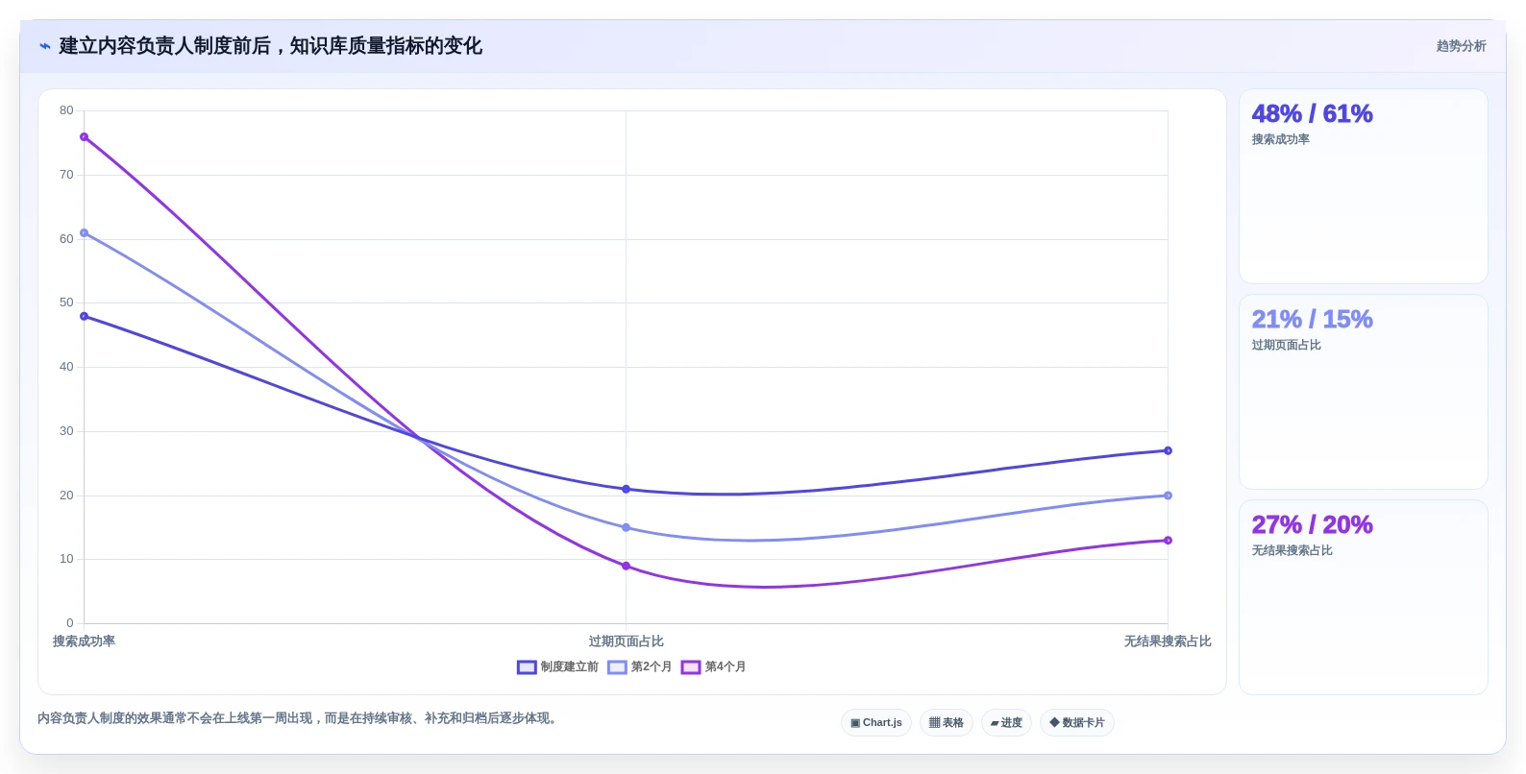Click the 第4个月 point at 过期页面占比

626,566
